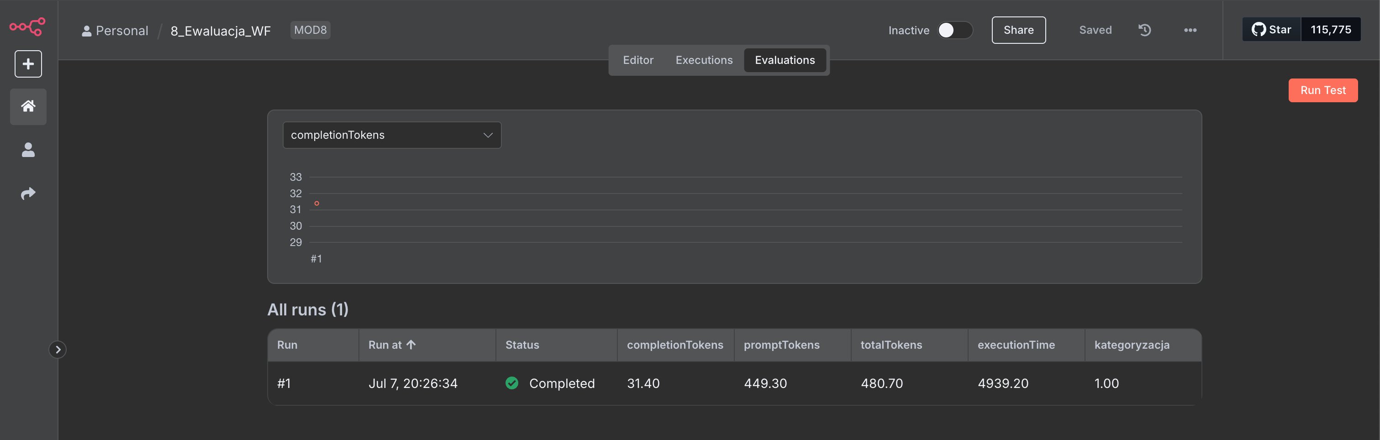Click the chart data point for run #1
The image size is (1380, 440).
pos(316,204)
